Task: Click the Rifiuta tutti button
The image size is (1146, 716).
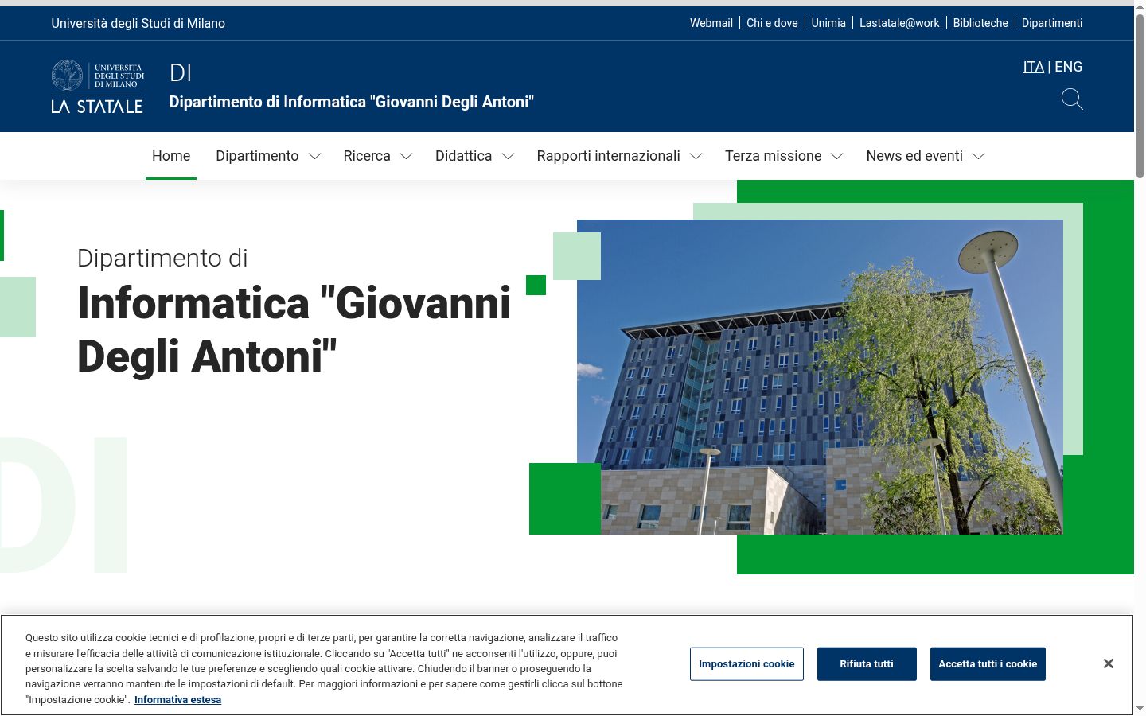Action: [867, 664]
